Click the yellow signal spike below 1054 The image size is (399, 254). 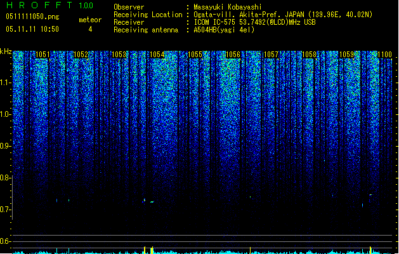coord(152,250)
